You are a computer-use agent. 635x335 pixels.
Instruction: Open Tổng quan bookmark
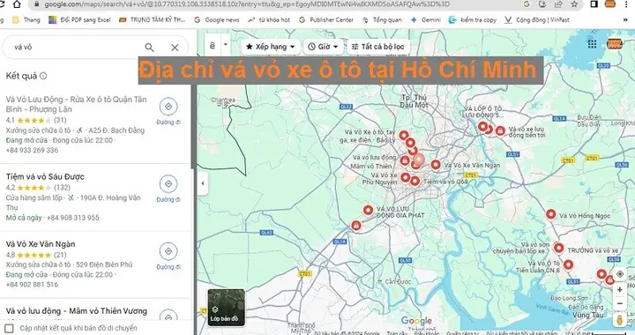pos(382,19)
